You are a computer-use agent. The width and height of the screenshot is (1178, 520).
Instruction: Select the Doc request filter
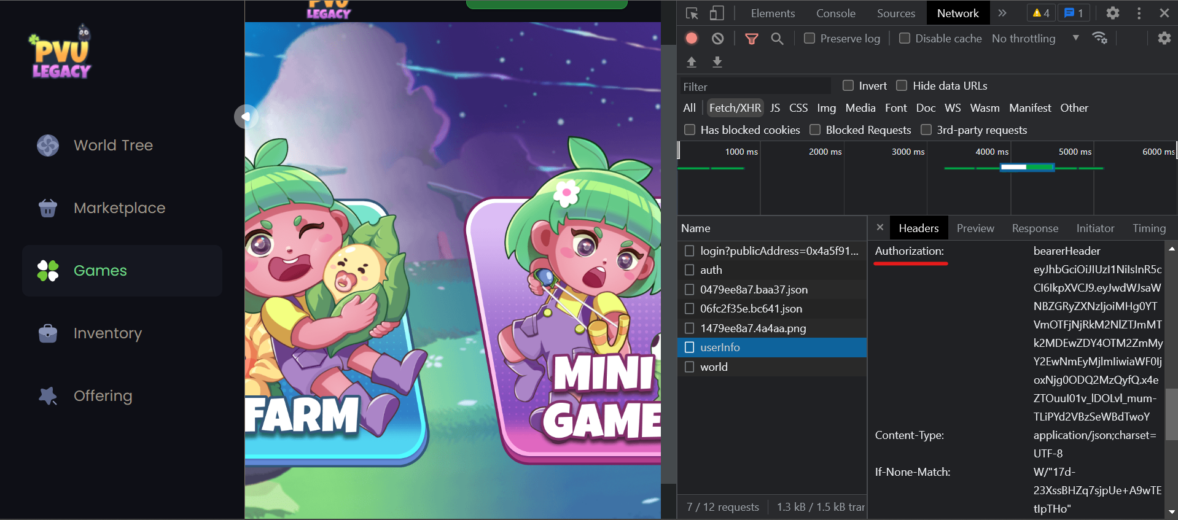[x=926, y=108]
